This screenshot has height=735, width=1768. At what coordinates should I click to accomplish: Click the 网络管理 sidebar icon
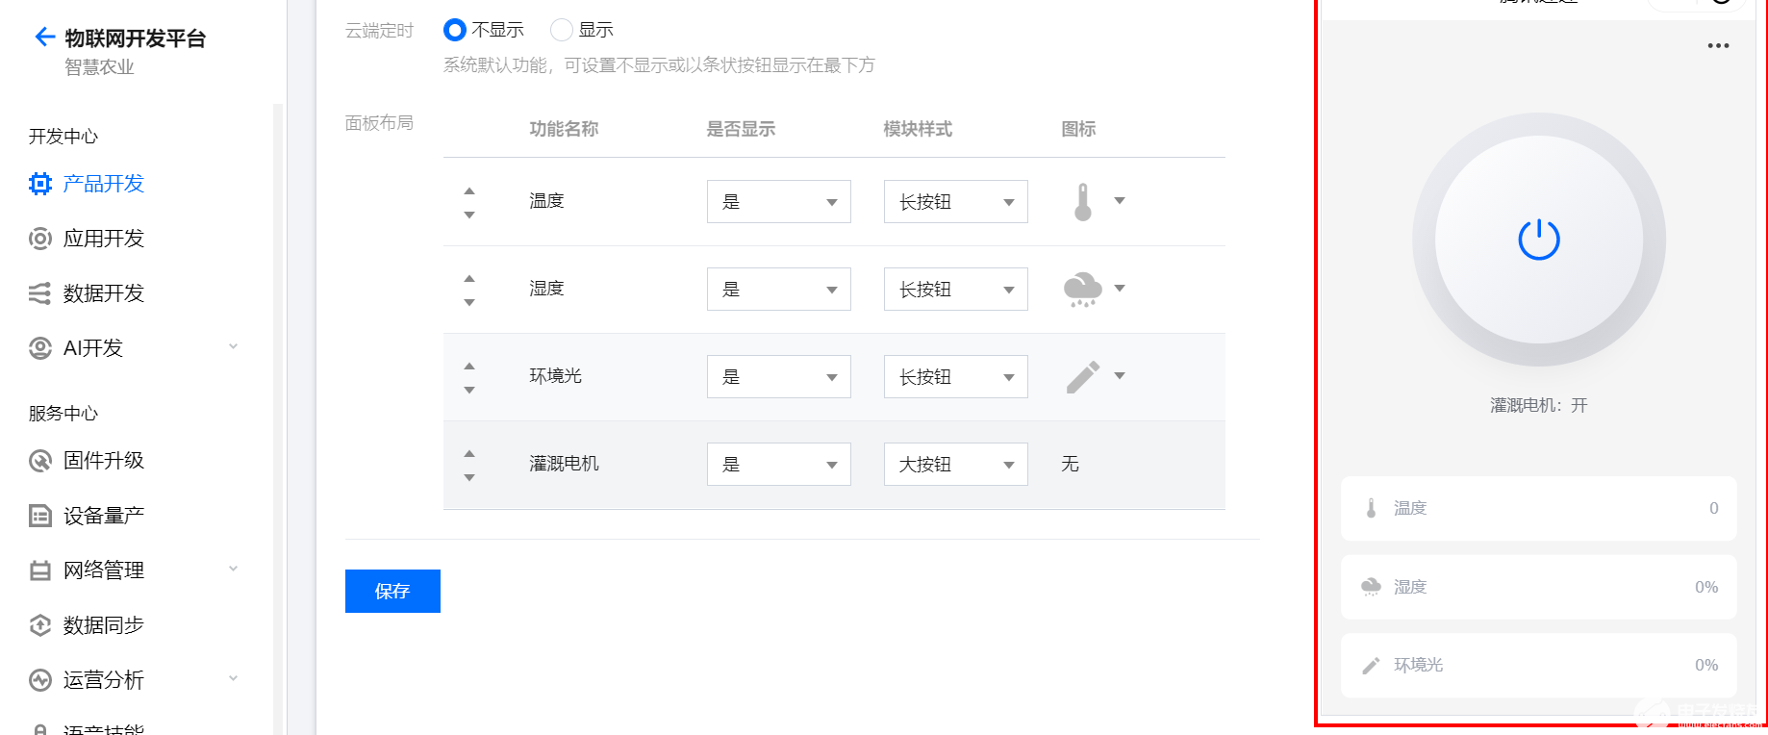39,570
